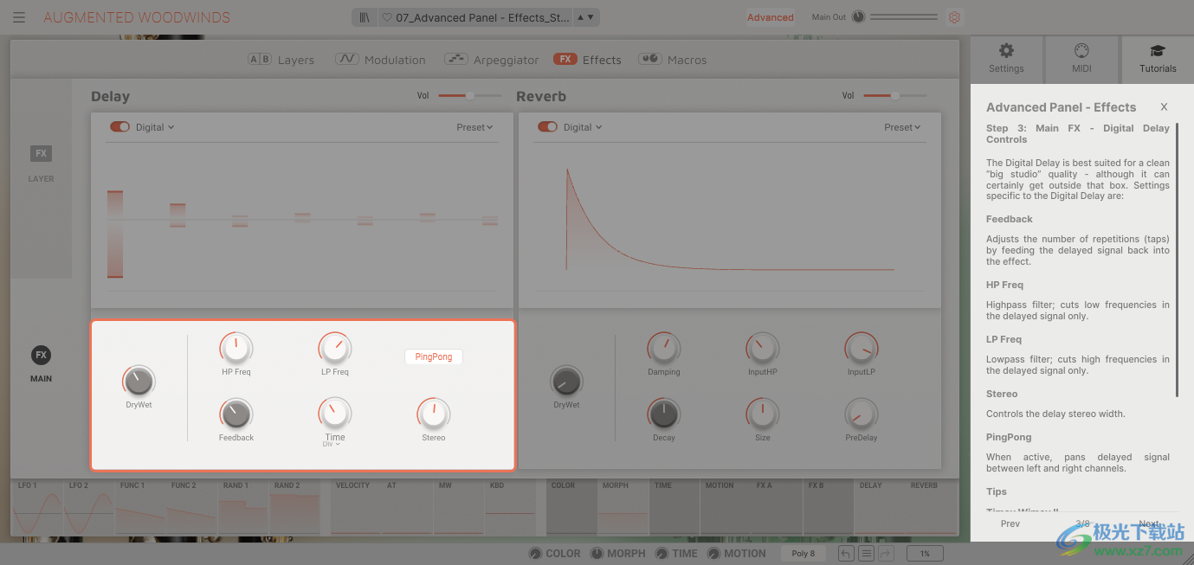Open the Poly 8 polyphony dropdown
1194x565 pixels.
(804, 554)
